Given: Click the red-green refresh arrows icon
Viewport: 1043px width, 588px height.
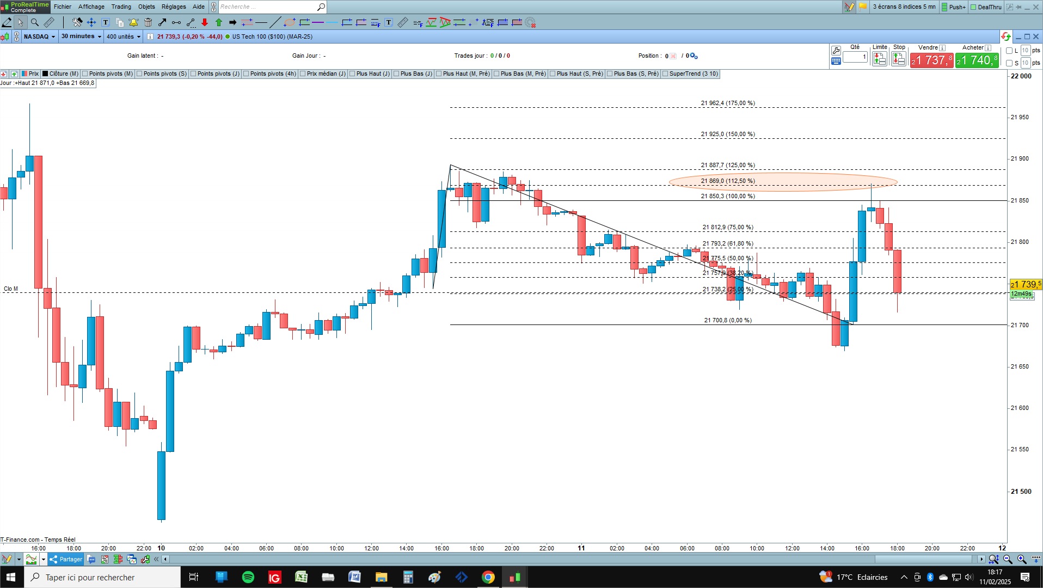Looking at the screenshot, I should pyautogui.click(x=1006, y=36).
